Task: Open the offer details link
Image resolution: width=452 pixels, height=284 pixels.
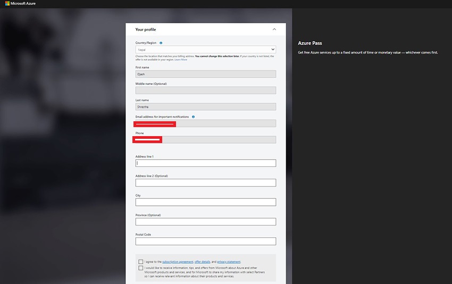Action: coord(203,262)
